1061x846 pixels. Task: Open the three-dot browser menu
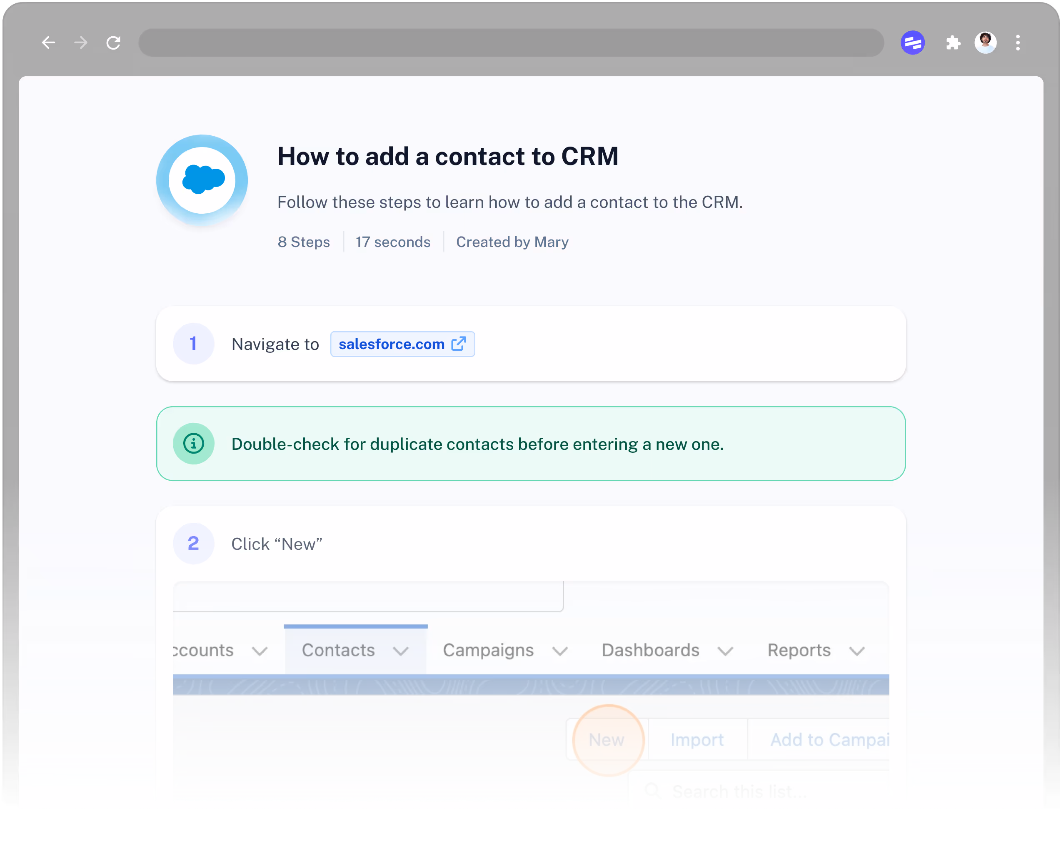coord(1018,43)
